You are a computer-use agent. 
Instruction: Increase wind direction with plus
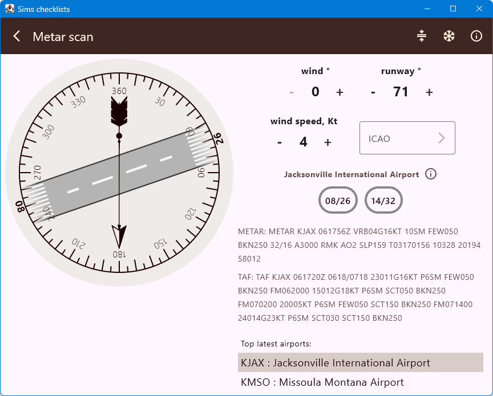coord(340,92)
